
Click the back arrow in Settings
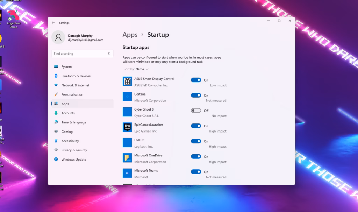click(x=53, y=23)
